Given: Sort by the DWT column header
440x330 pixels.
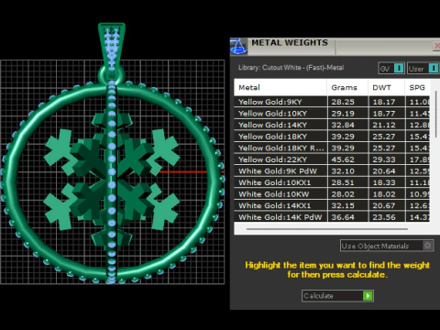Looking at the screenshot, I should point(387,88).
